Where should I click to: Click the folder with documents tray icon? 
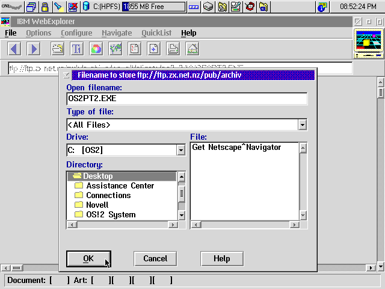tap(222, 7)
